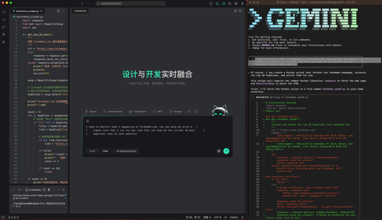Switch to Chat mode
This screenshot has height=220, width=382.
click(105, 151)
